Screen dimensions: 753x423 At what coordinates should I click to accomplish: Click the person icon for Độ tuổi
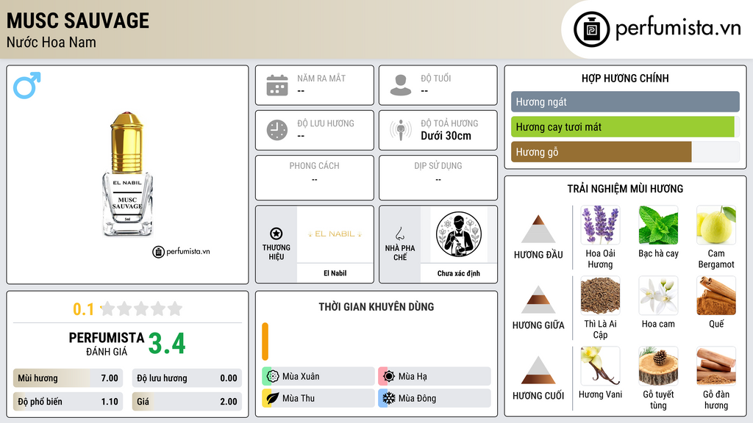click(401, 85)
